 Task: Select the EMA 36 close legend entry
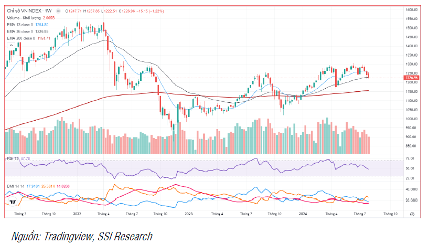(20, 31)
